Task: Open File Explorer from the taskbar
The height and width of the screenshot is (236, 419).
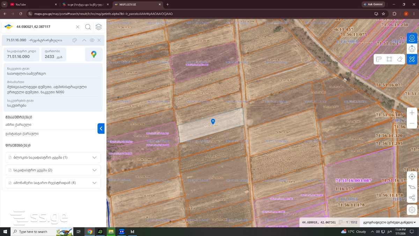Action: [111, 231]
